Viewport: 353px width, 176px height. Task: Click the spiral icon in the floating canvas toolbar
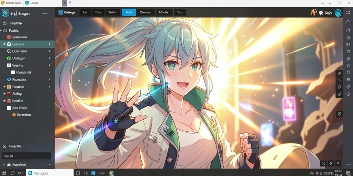(x=340, y=94)
